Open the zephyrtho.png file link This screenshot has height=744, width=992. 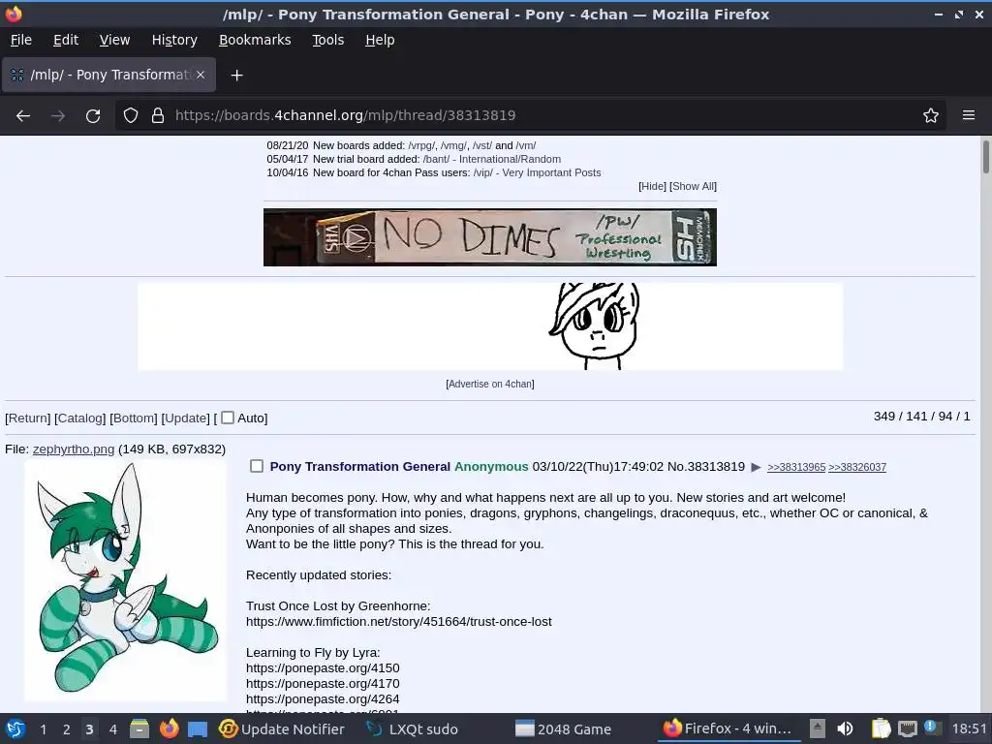74,449
